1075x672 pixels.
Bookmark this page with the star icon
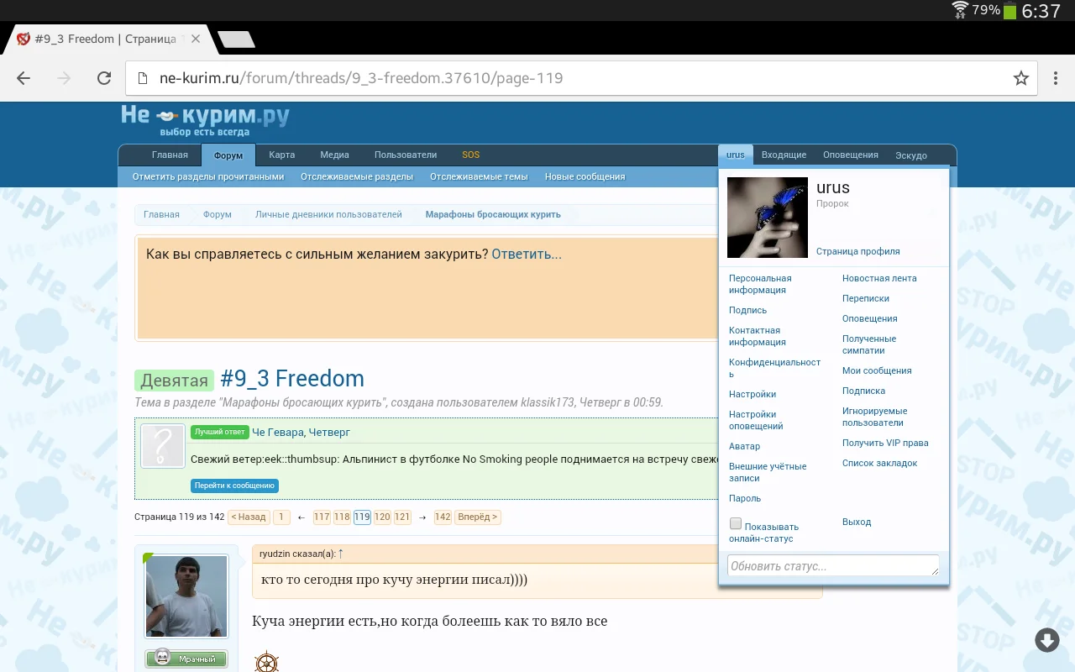[x=1021, y=77]
